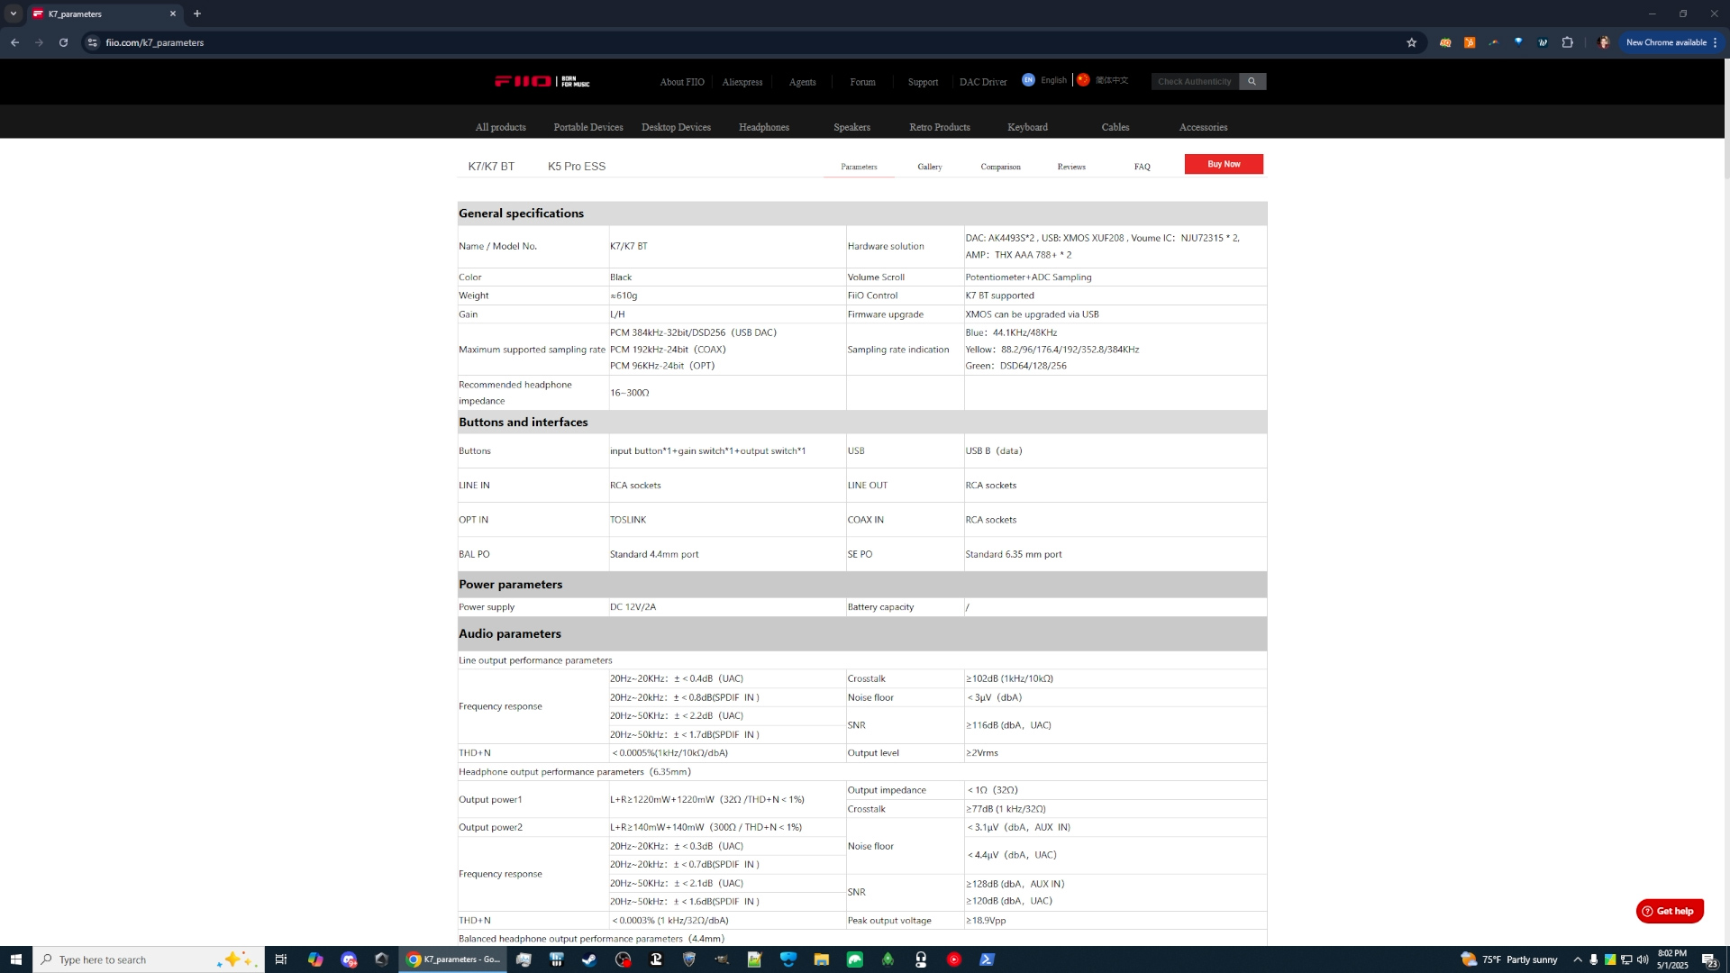Switch to the Reviews tab

click(x=1071, y=167)
